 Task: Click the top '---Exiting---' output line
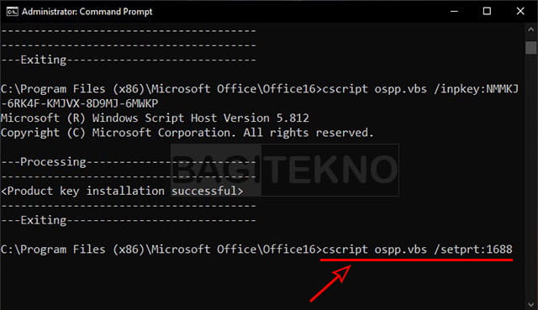(x=129, y=60)
